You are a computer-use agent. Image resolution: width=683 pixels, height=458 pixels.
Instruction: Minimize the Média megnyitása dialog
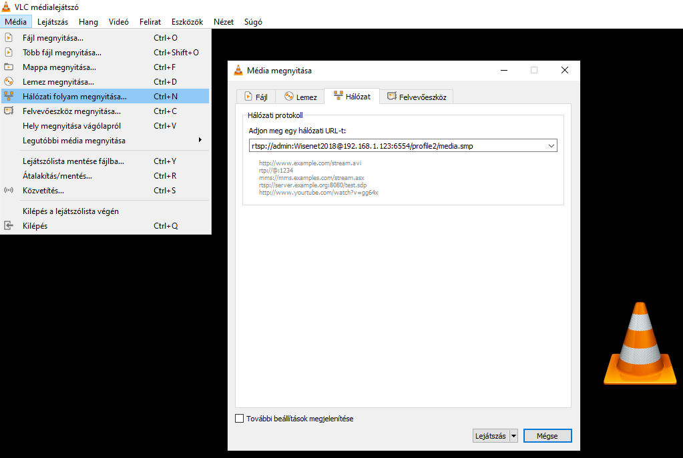504,70
